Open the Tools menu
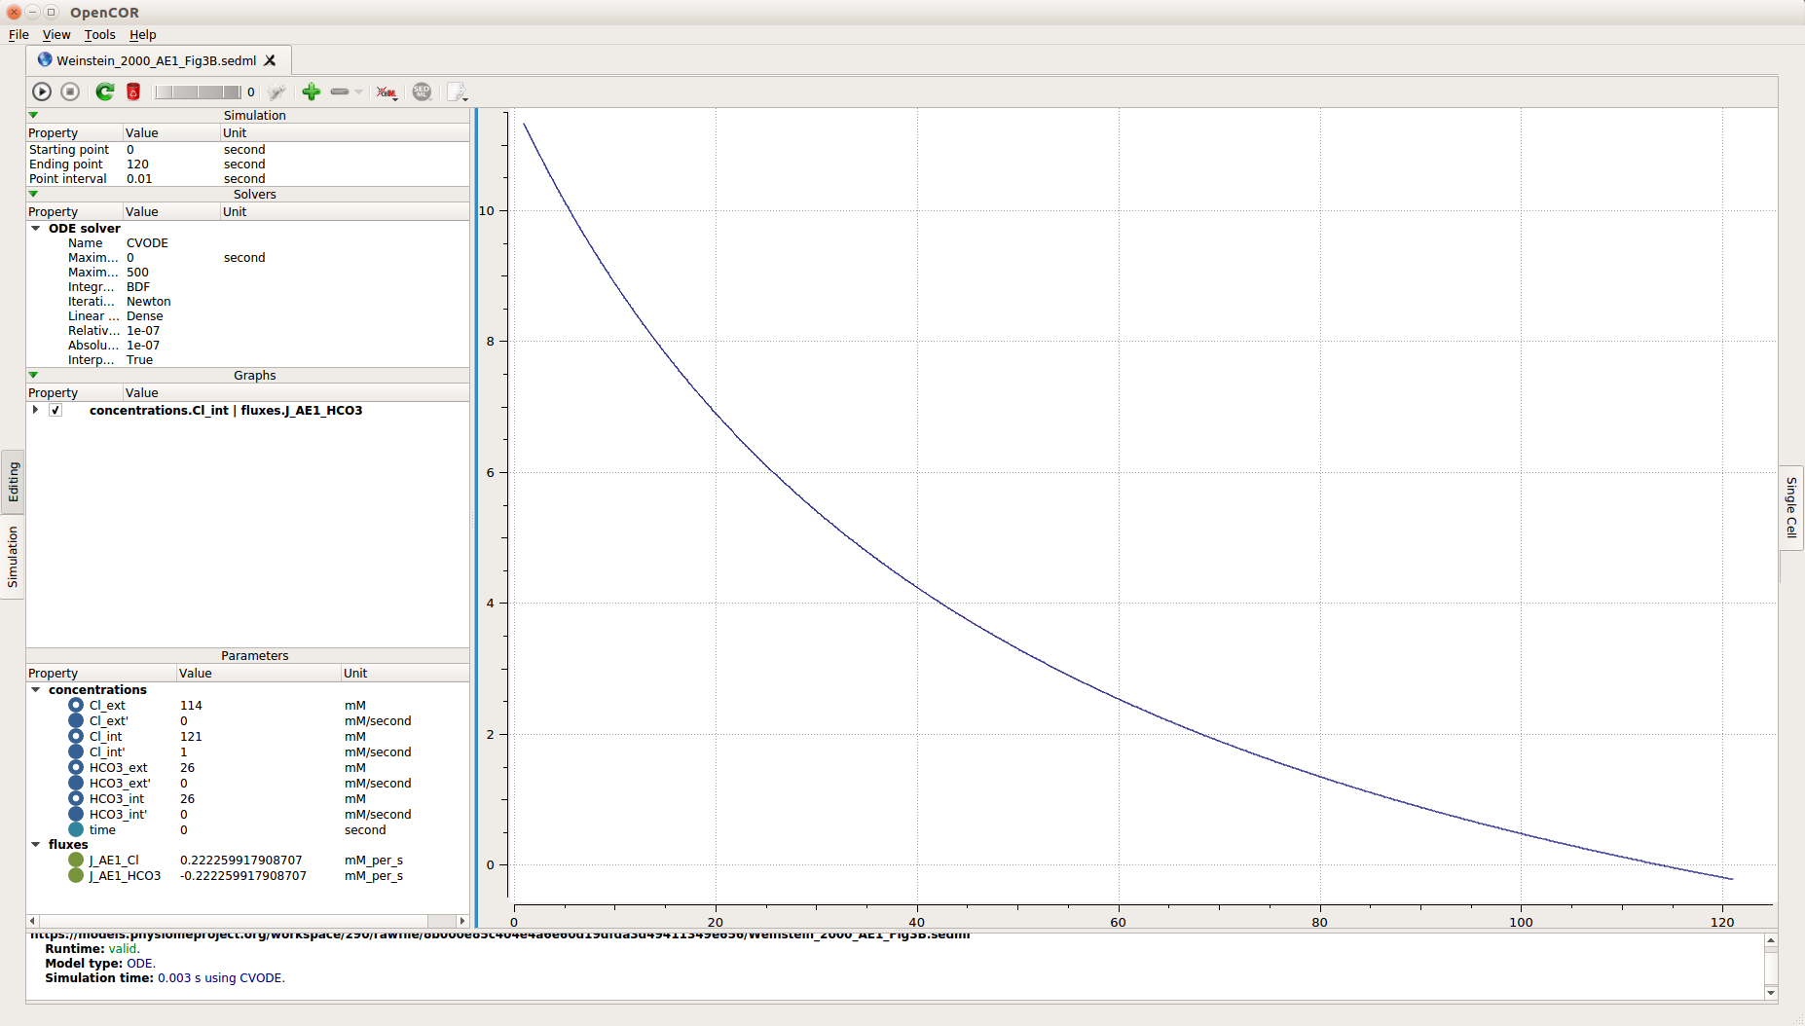This screenshot has height=1026, width=1805. click(x=99, y=35)
